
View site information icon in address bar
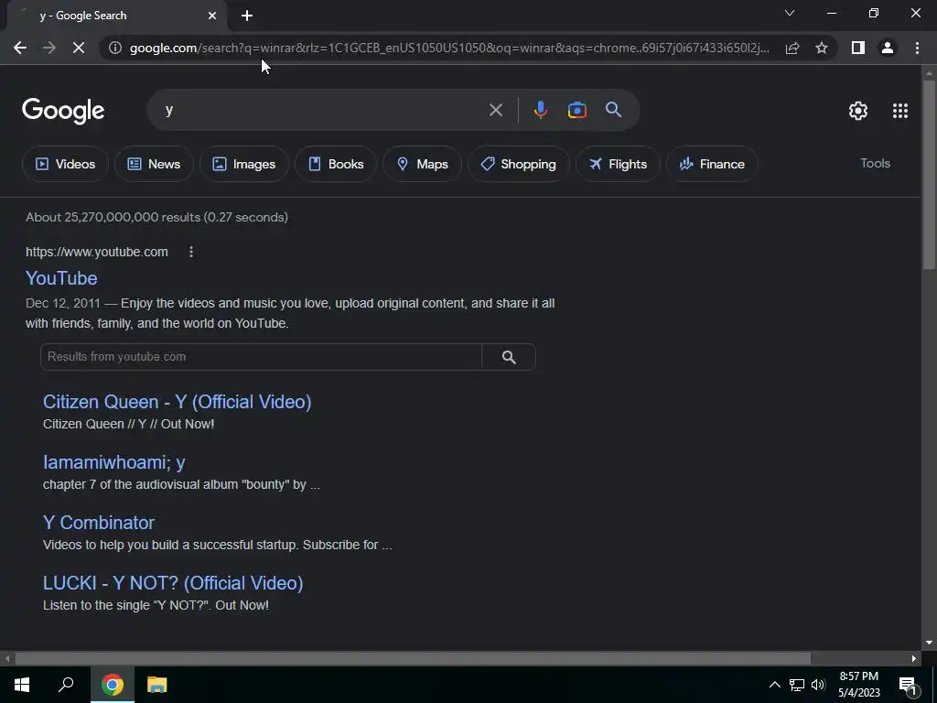point(115,48)
